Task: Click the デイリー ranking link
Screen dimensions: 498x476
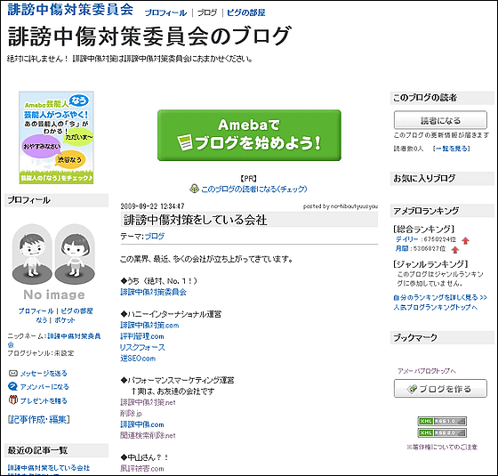Action: 407,239
